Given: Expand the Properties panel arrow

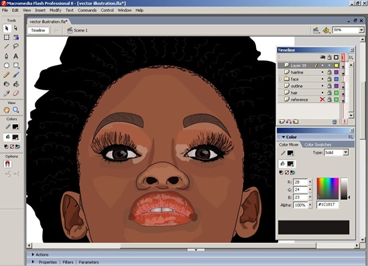Looking at the screenshot, I should [33, 262].
